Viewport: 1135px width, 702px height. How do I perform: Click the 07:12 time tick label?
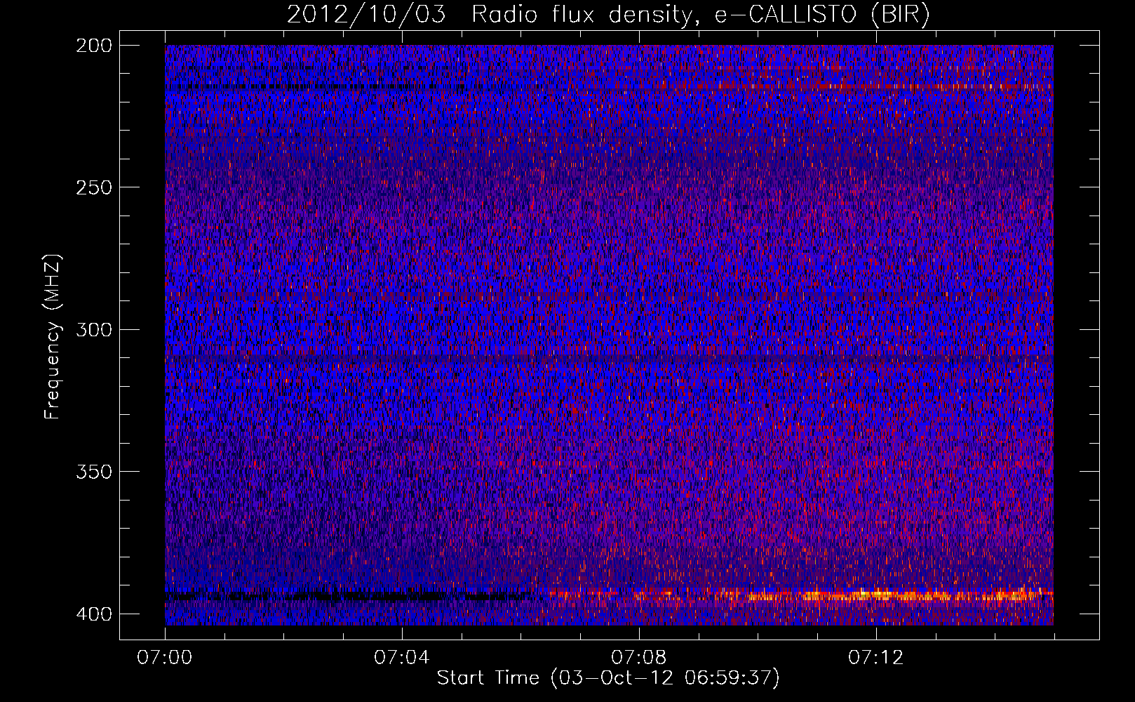876,658
